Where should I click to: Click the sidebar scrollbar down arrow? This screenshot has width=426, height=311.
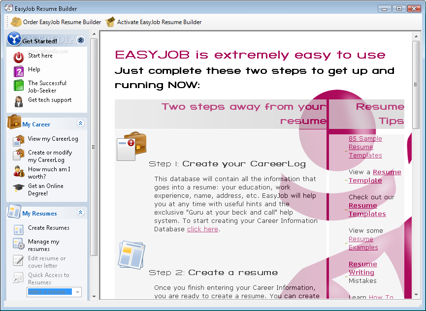94,296
